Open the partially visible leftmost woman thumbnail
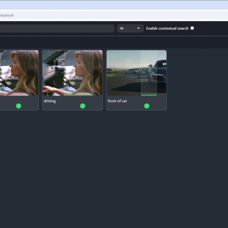Screen dimensions: 228x228 [x=19, y=73]
